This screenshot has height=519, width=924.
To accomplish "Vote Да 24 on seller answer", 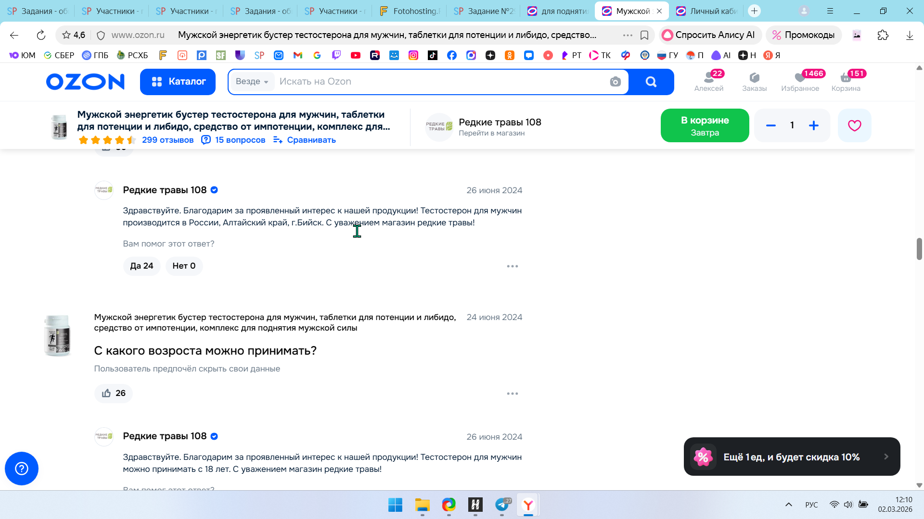I will coord(141,266).
